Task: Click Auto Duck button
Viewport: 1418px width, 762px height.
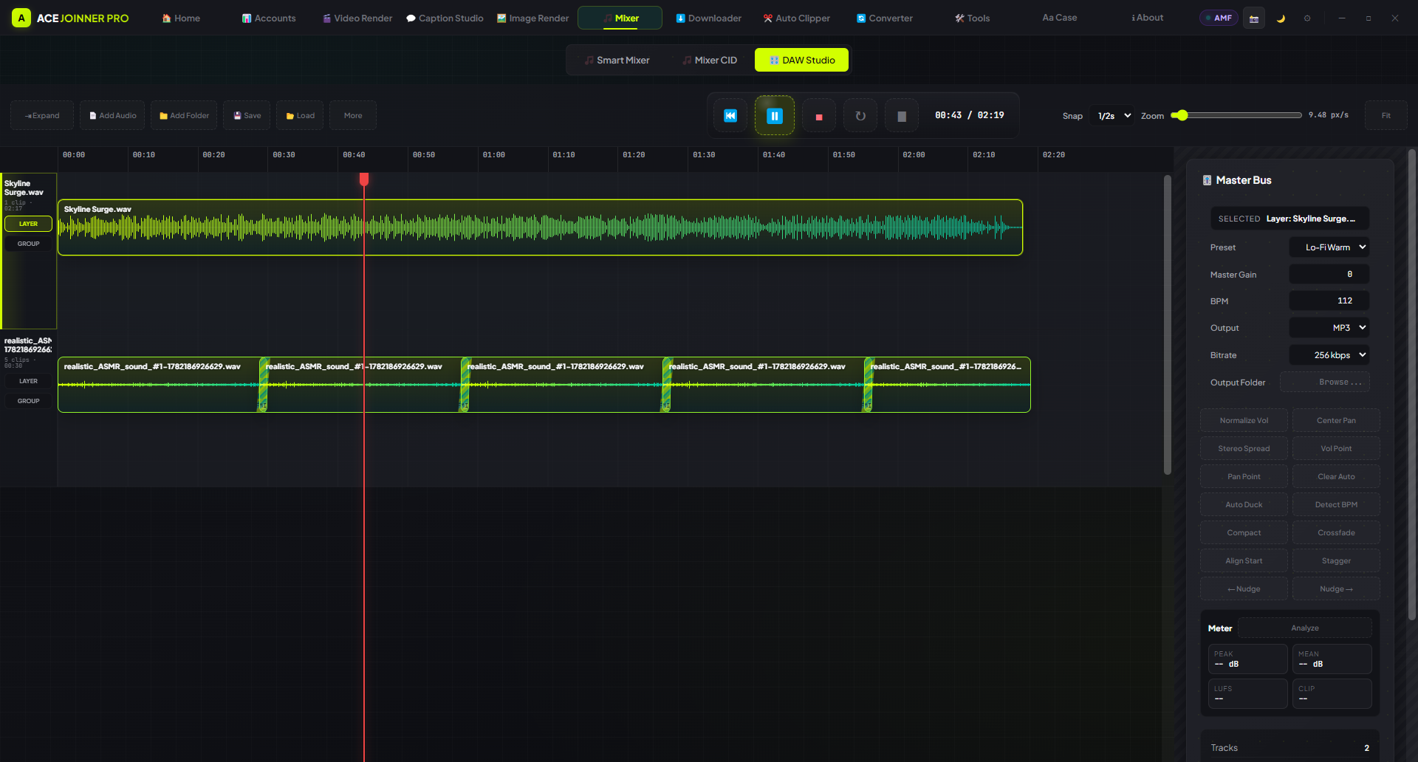Action: click(x=1244, y=505)
